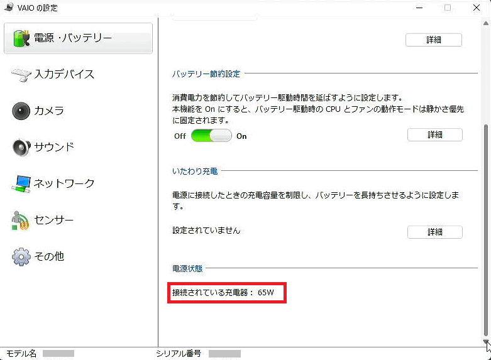Toggle the バッテリー節約設定 Off/On switch
491x360 pixels.
[x=211, y=136]
